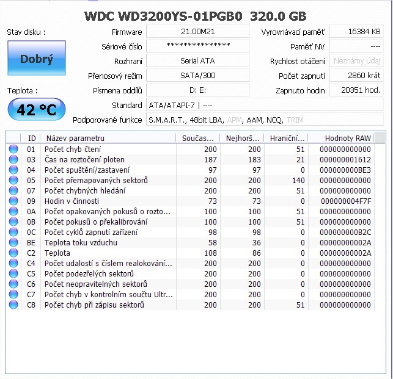Select 'Počet chyb při zápisu sektorů' row

click(x=190, y=305)
